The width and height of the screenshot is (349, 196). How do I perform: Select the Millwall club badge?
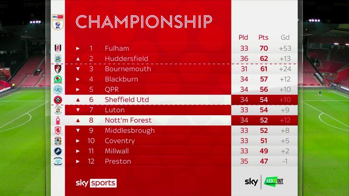58,151
